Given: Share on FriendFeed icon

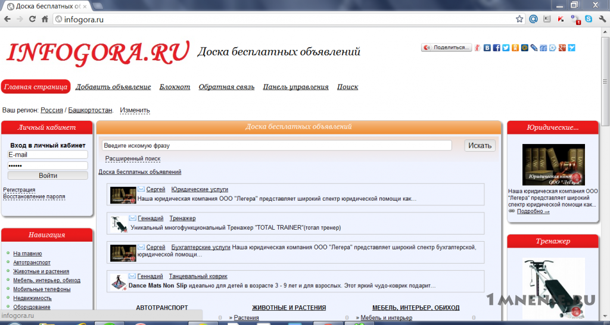Looking at the screenshot, I should [x=543, y=48].
